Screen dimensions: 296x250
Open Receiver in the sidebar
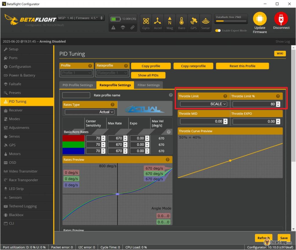27,110
